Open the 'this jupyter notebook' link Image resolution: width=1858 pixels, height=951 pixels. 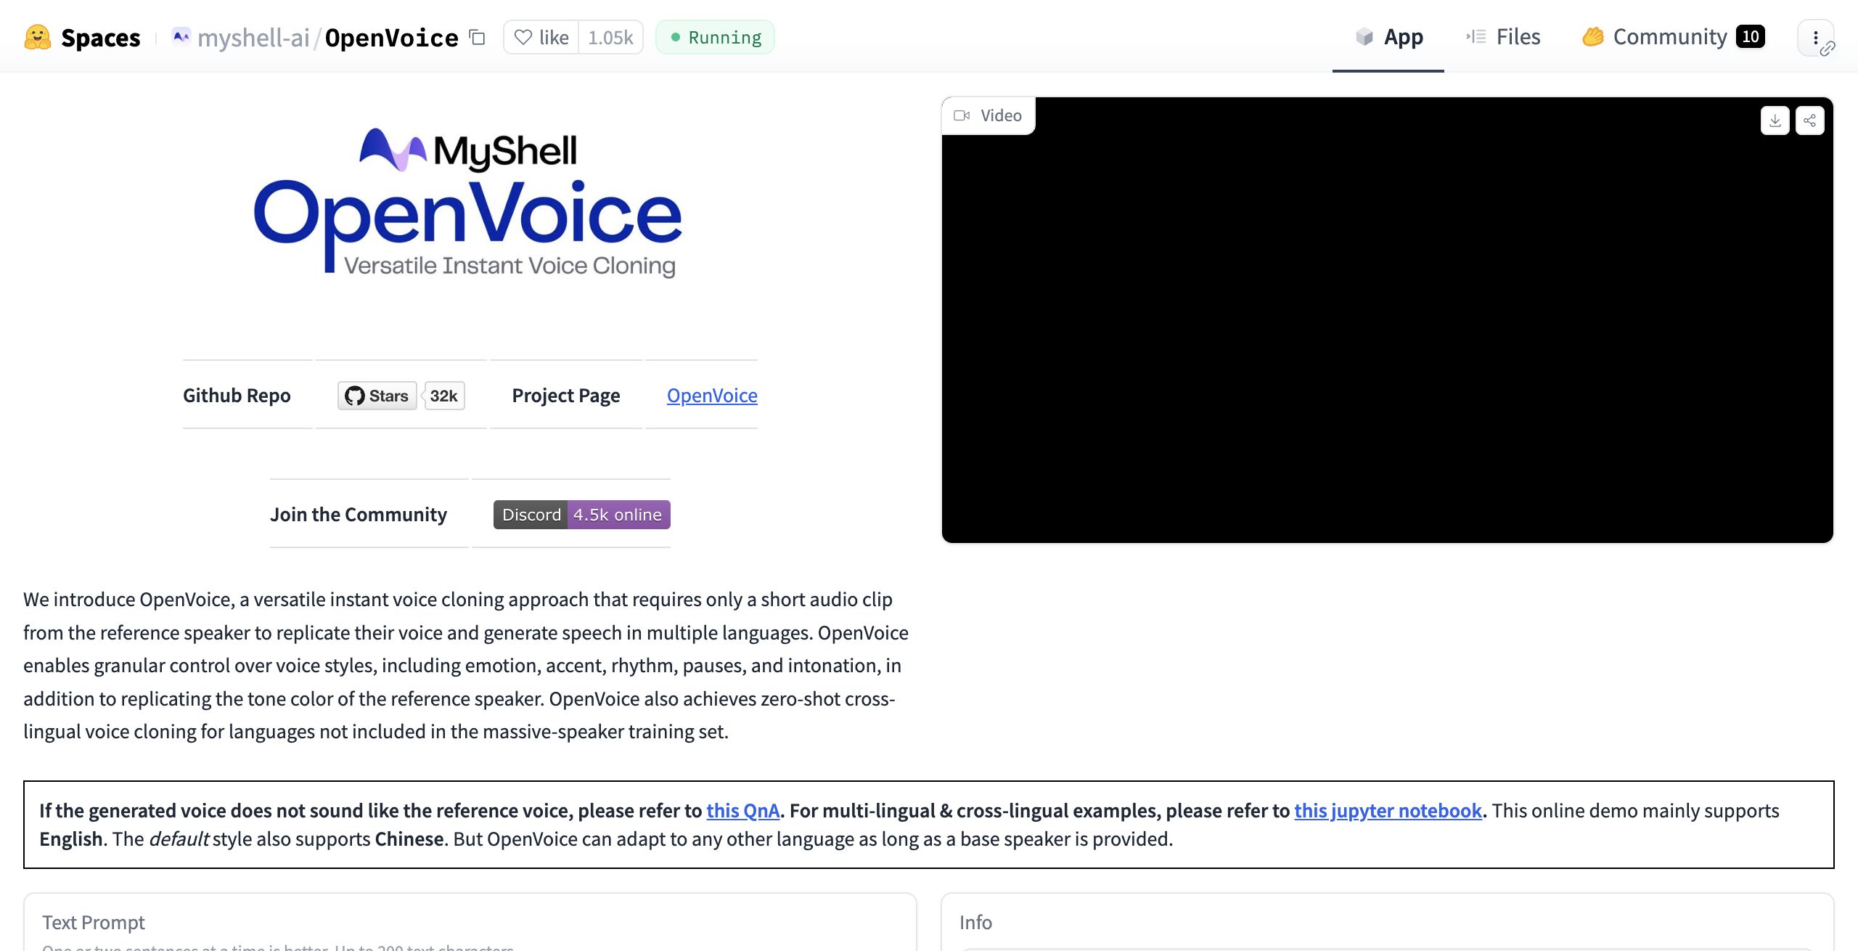point(1388,811)
